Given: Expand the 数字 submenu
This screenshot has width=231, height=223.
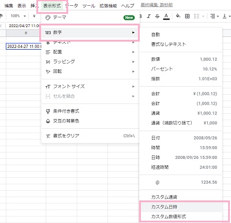Looking at the screenshot, I should (90, 32).
